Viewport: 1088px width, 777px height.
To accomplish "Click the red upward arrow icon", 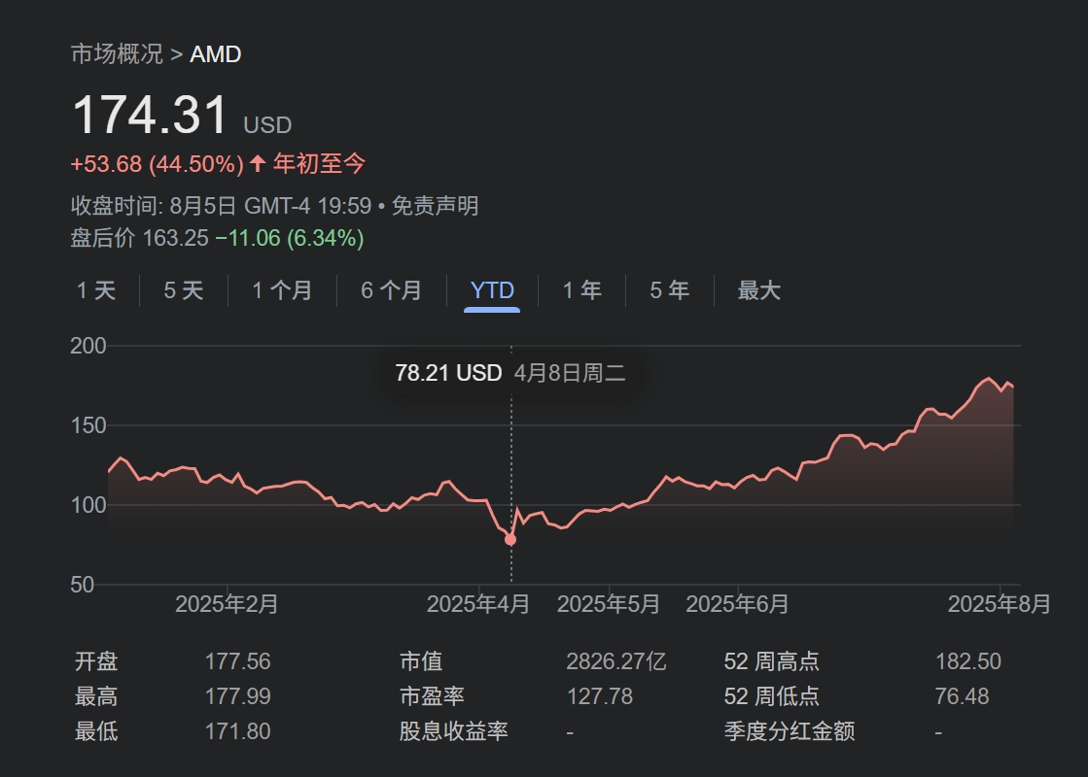I will coord(258,164).
